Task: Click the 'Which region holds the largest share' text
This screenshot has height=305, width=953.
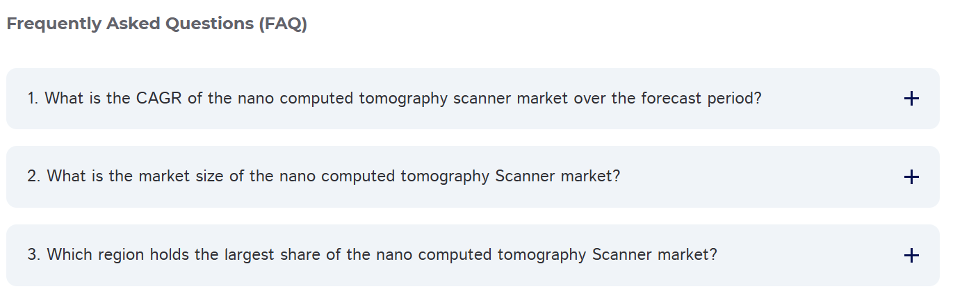Action: click(174, 255)
